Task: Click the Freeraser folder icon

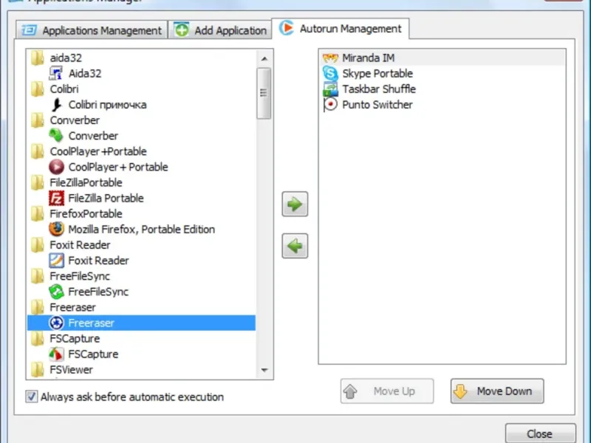Action: 38,307
